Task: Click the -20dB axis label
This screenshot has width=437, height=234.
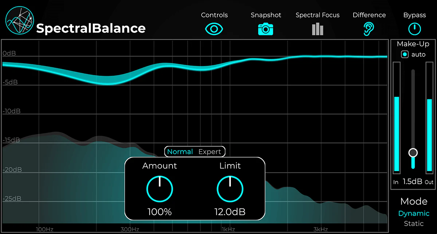Action: point(12,170)
